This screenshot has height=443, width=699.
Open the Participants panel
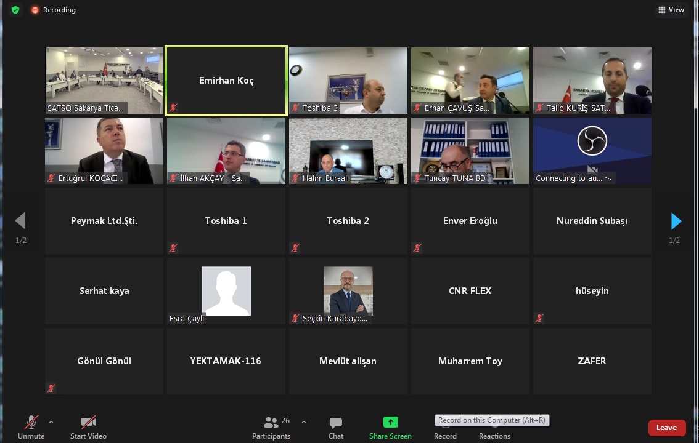point(271,427)
